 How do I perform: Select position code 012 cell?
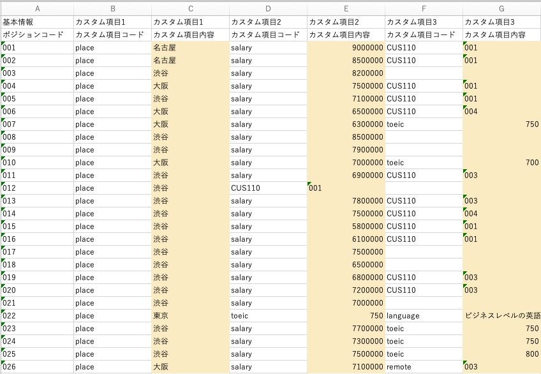[x=37, y=188]
